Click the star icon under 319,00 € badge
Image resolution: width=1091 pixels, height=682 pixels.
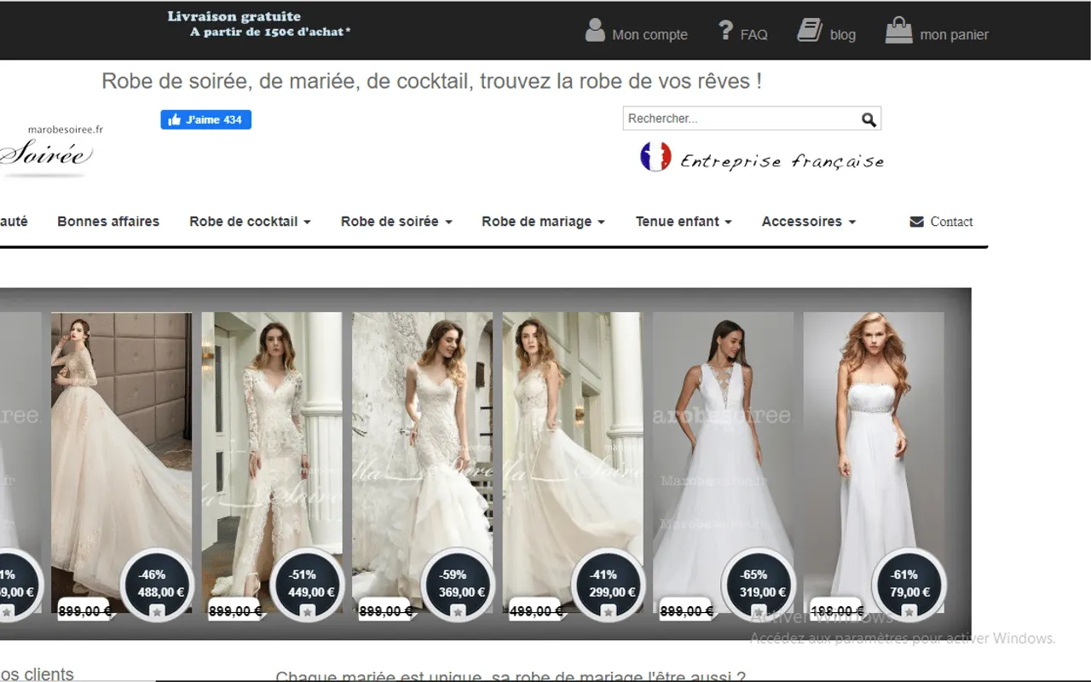point(759,611)
